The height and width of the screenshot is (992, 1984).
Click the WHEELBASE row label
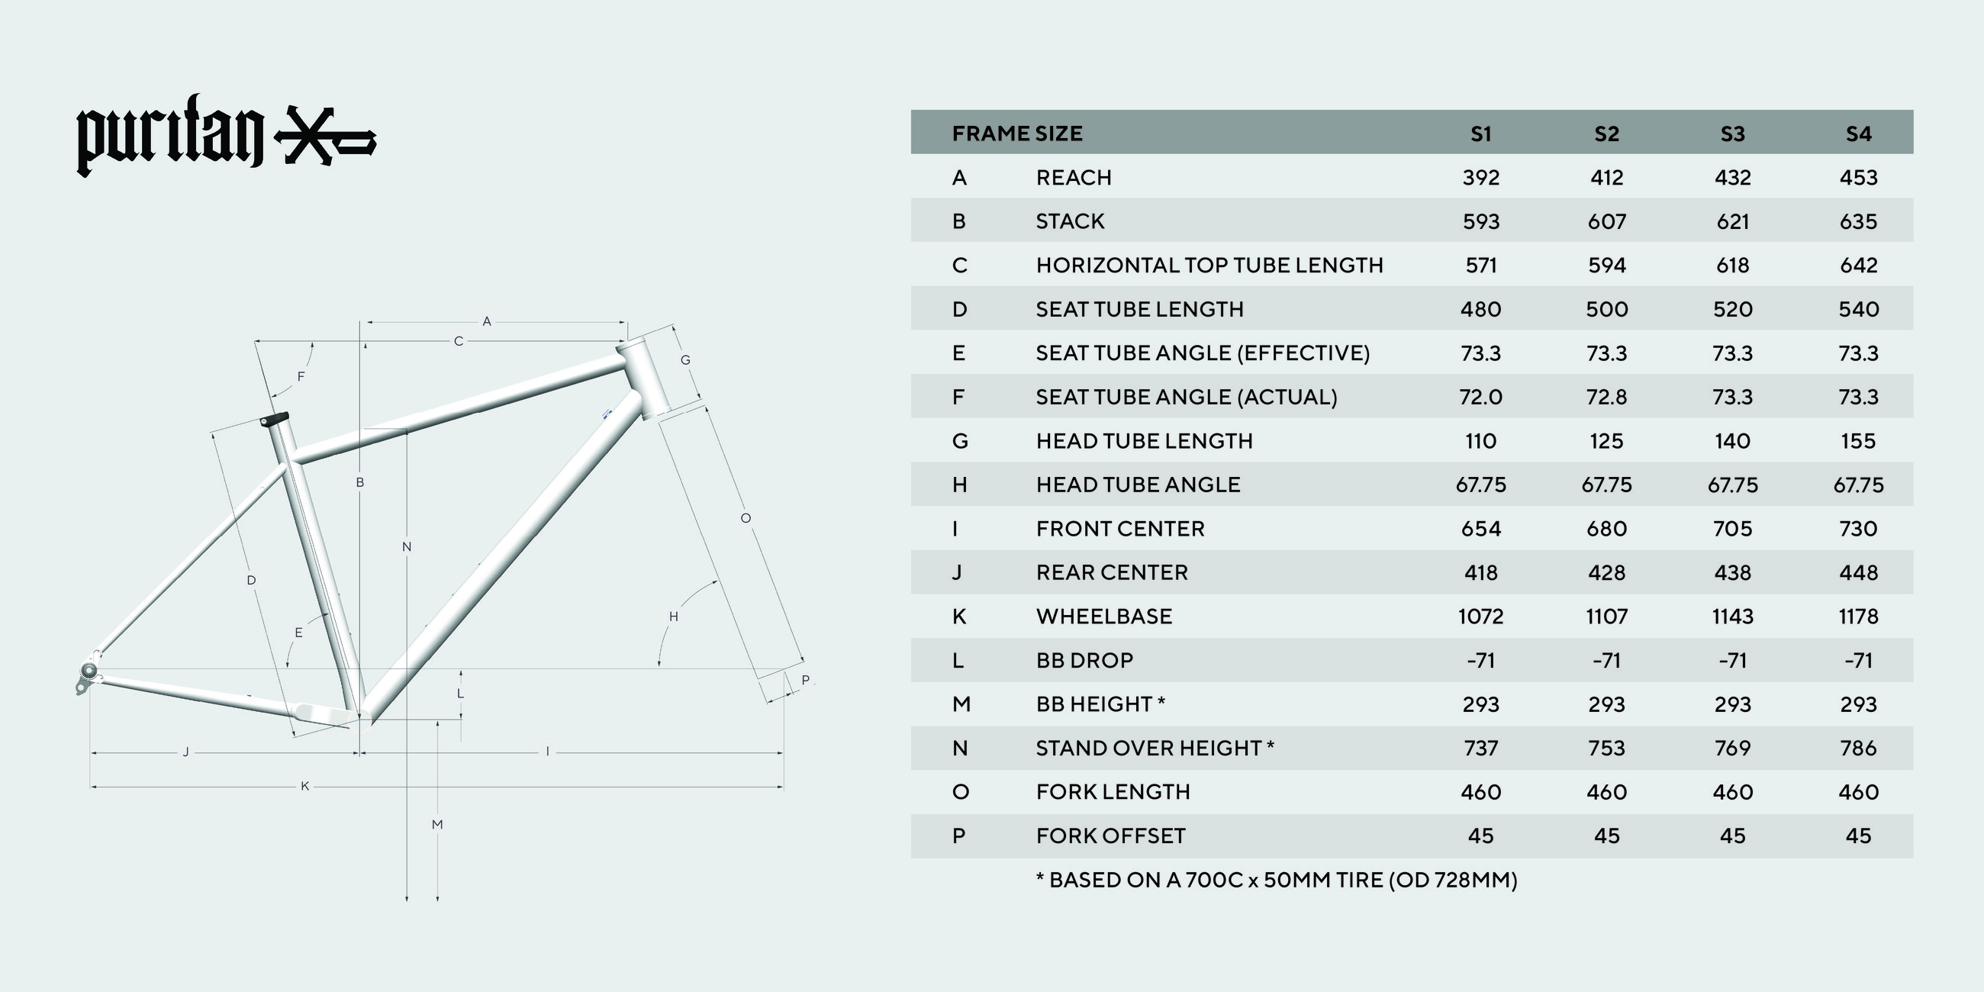click(1103, 616)
